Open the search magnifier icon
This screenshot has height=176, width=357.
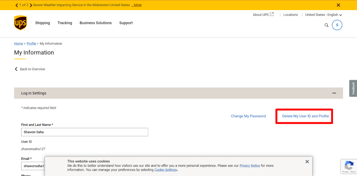tap(327, 25)
